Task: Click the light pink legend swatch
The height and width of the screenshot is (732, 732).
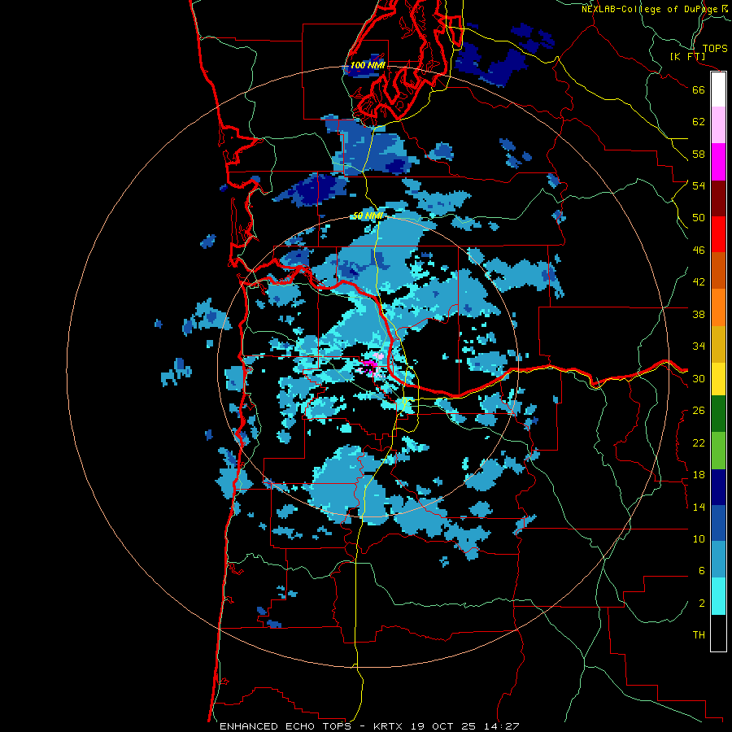Action: [718, 125]
